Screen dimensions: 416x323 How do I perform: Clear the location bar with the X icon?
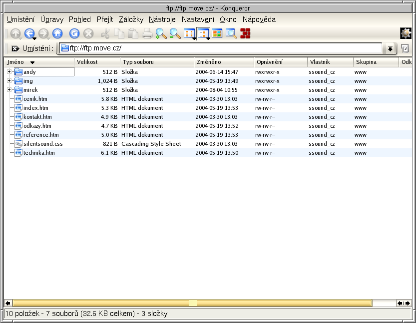(15, 48)
